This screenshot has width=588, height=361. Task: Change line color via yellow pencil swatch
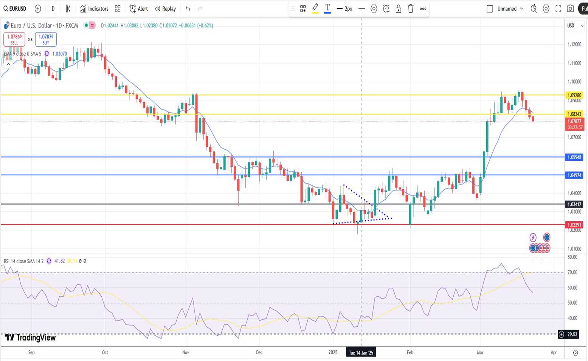(315, 9)
